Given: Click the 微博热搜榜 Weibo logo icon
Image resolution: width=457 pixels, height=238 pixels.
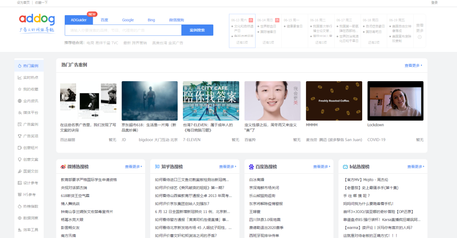Looking at the screenshot, I should click(63, 167).
